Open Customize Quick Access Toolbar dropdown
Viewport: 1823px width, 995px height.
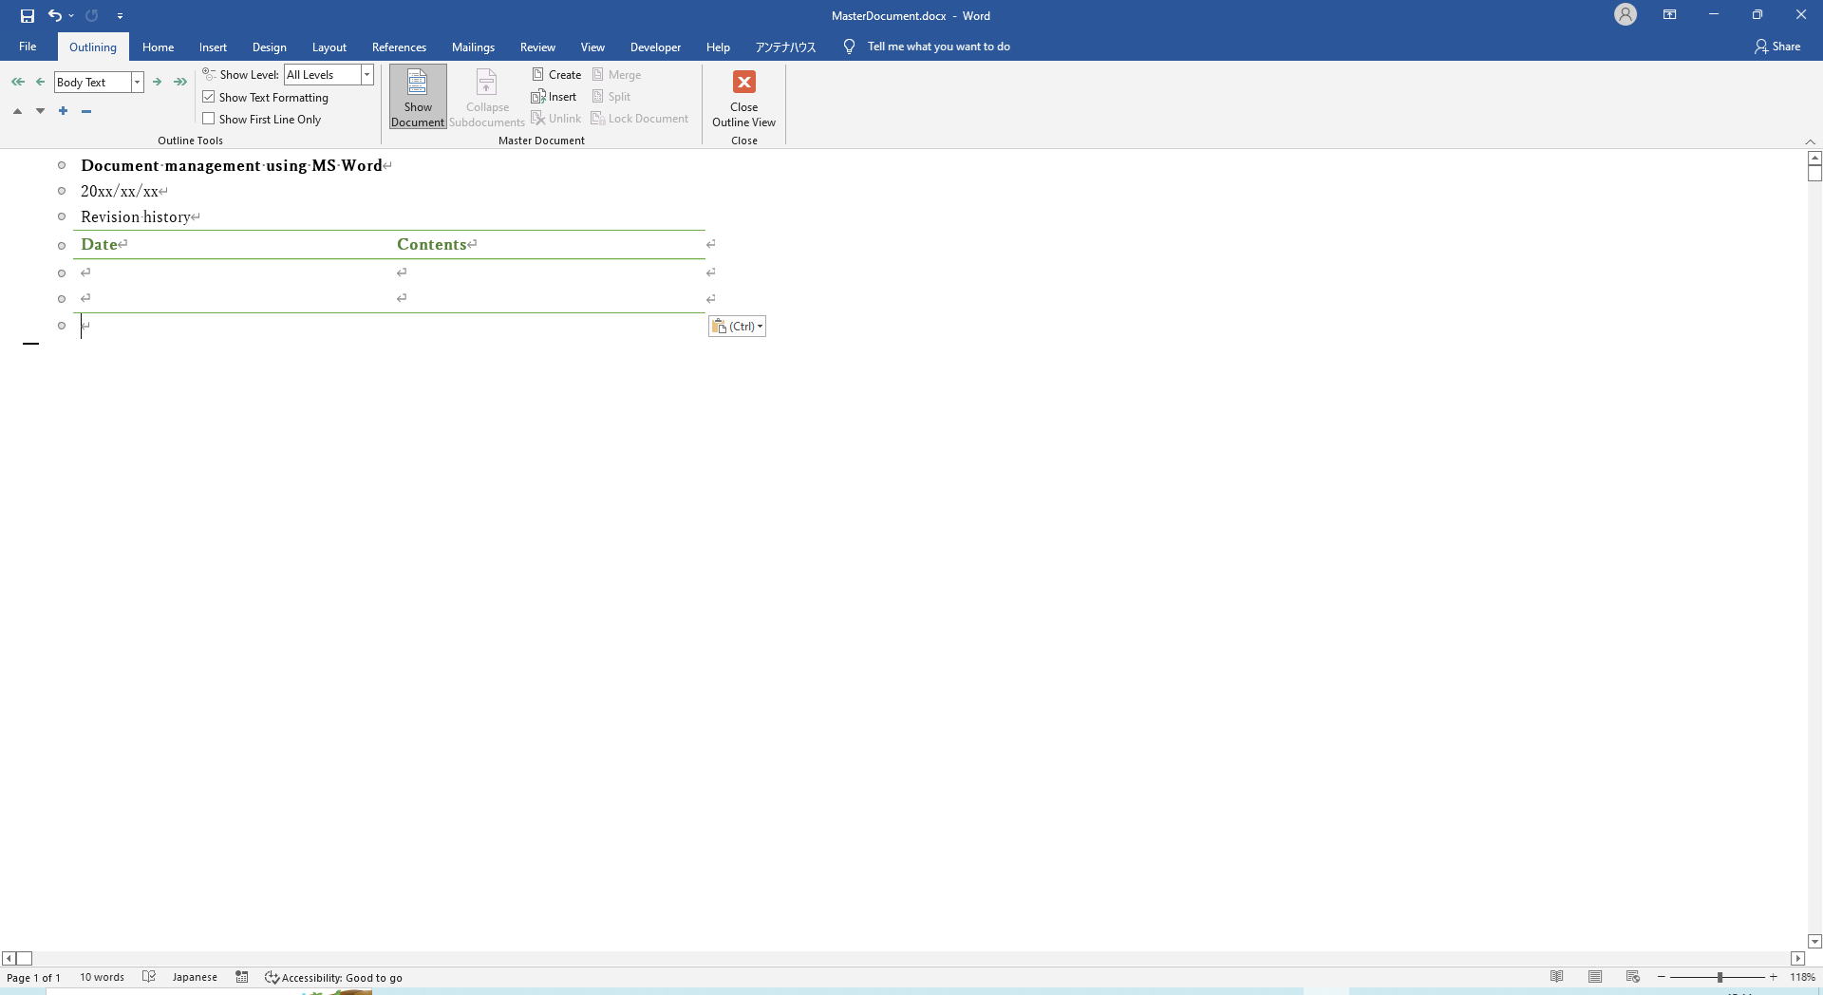(120, 16)
